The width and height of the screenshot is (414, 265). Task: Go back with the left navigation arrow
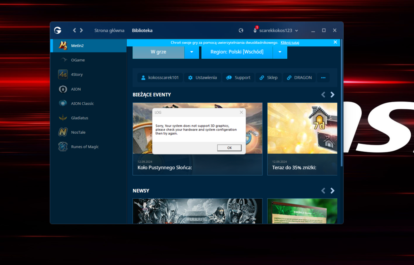coord(75,30)
